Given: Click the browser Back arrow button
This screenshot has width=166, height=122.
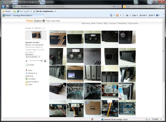Looking at the screenshot, I should [3, 6].
